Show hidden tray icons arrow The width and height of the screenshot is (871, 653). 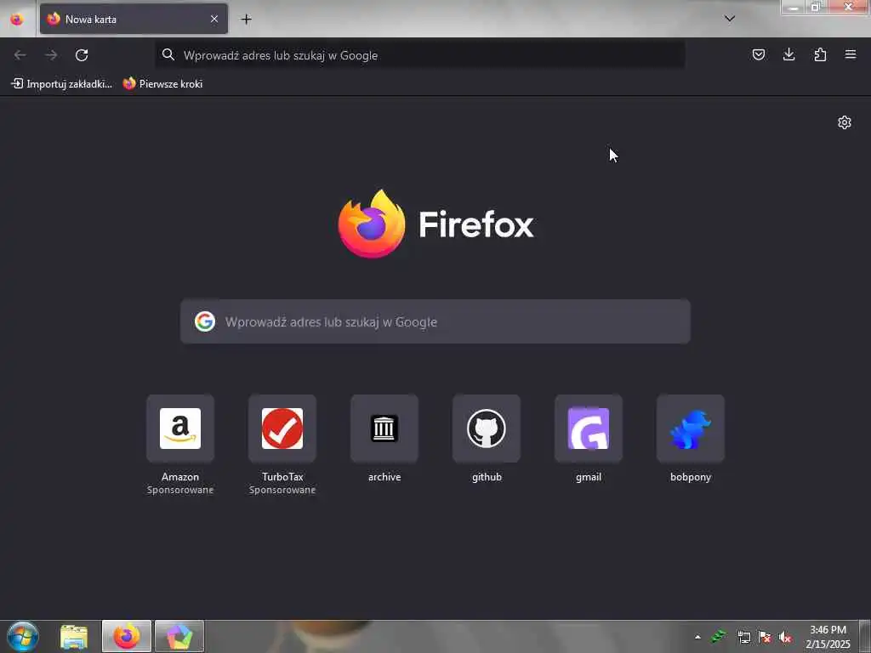[697, 637]
